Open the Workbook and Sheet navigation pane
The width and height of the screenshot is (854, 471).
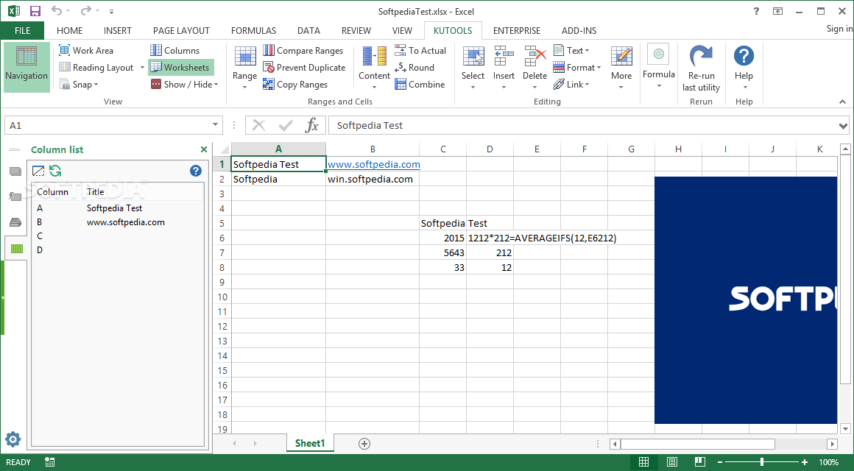(x=15, y=171)
